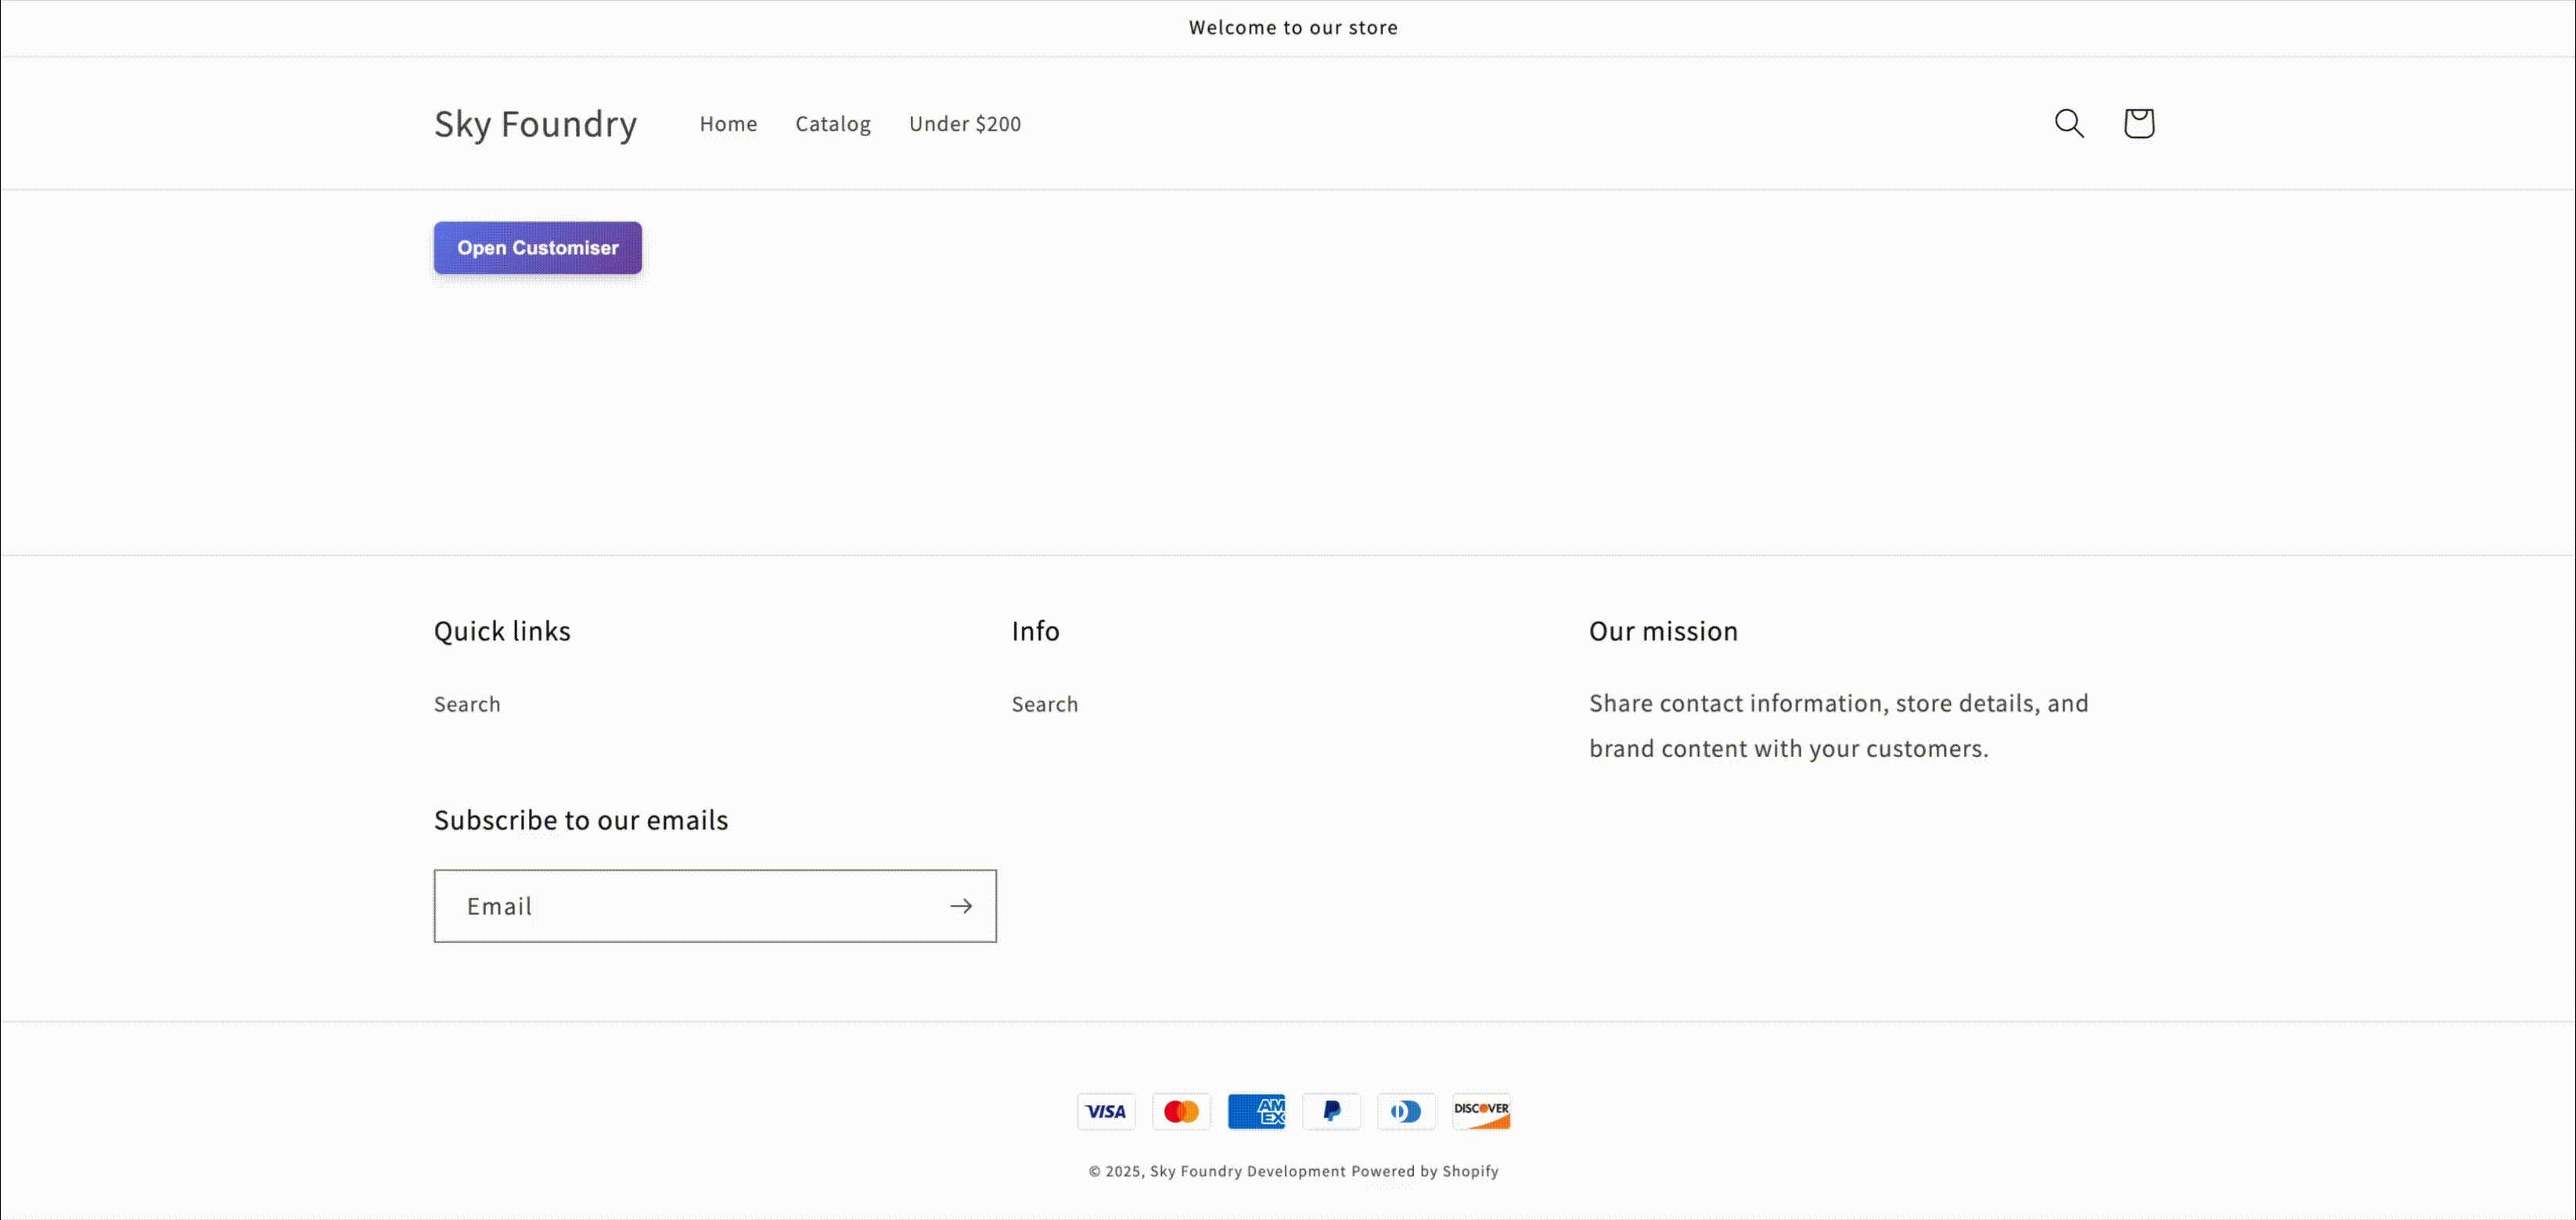Submit the email subscription arrow

pos(960,906)
